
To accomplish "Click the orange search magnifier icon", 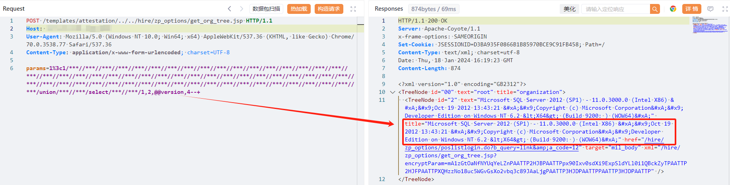I will pyautogui.click(x=655, y=9).
